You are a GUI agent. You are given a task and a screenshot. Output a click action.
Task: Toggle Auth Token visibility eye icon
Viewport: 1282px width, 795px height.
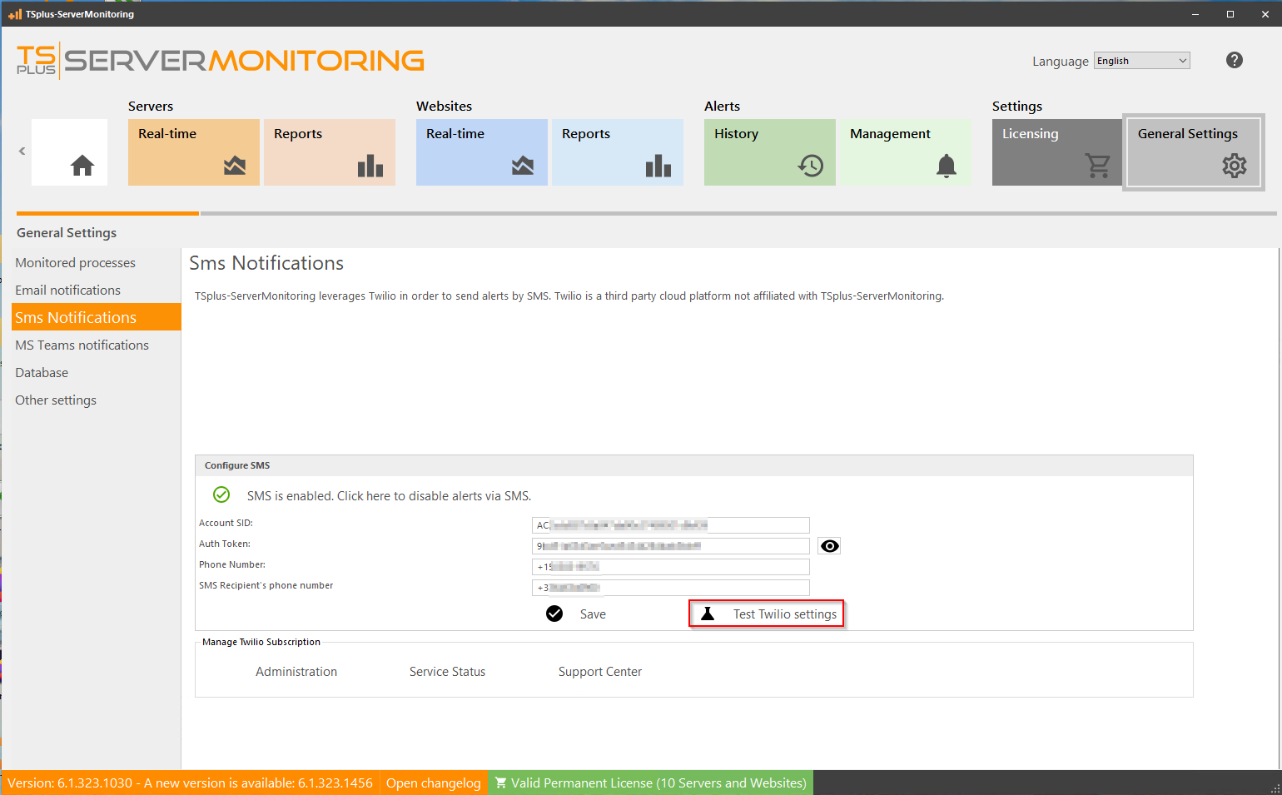pyautogui.click(x=829, y=546)
